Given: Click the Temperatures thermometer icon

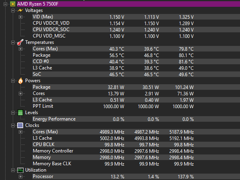Looking at the screenshot, I should (x=20, y=42).
